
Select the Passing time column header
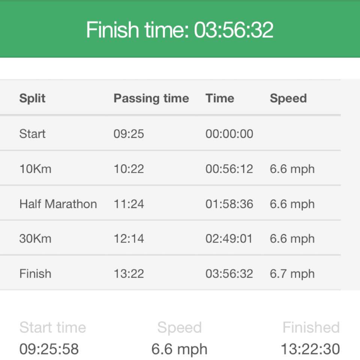[151, 99]
